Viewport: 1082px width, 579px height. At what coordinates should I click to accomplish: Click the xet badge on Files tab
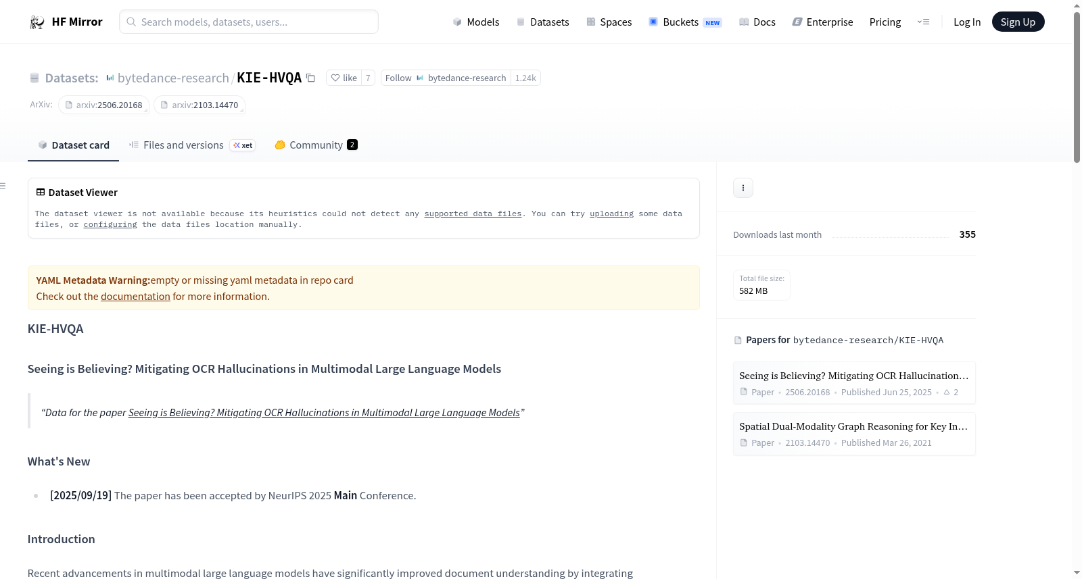click(243, 145)
